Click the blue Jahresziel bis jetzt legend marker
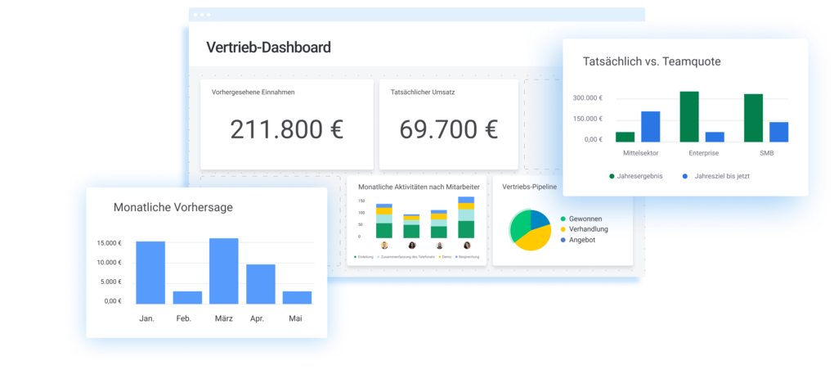The width and height of the screenshot is (834, 379). pyautogui.click(x=685, y=176)
